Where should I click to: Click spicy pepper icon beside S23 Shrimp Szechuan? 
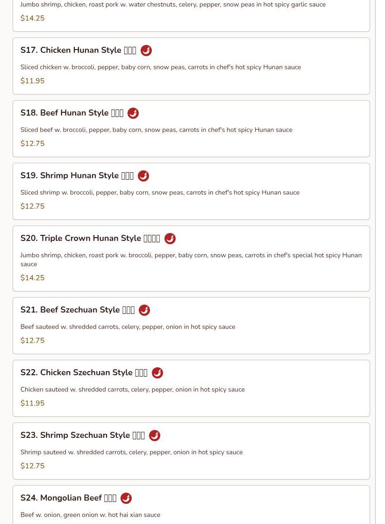(x=155, y=436)
